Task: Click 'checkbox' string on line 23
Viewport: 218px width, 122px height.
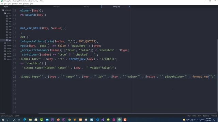Action: click(33, 63)
